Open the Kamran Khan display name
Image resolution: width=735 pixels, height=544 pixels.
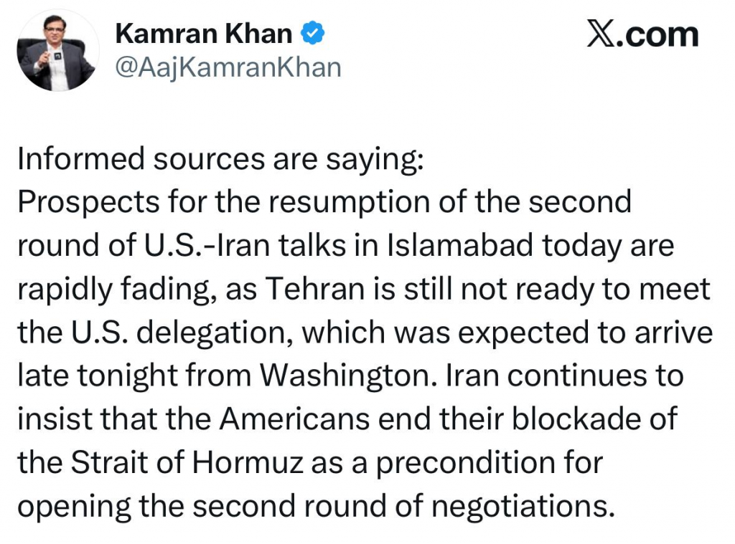click(203, 34)
